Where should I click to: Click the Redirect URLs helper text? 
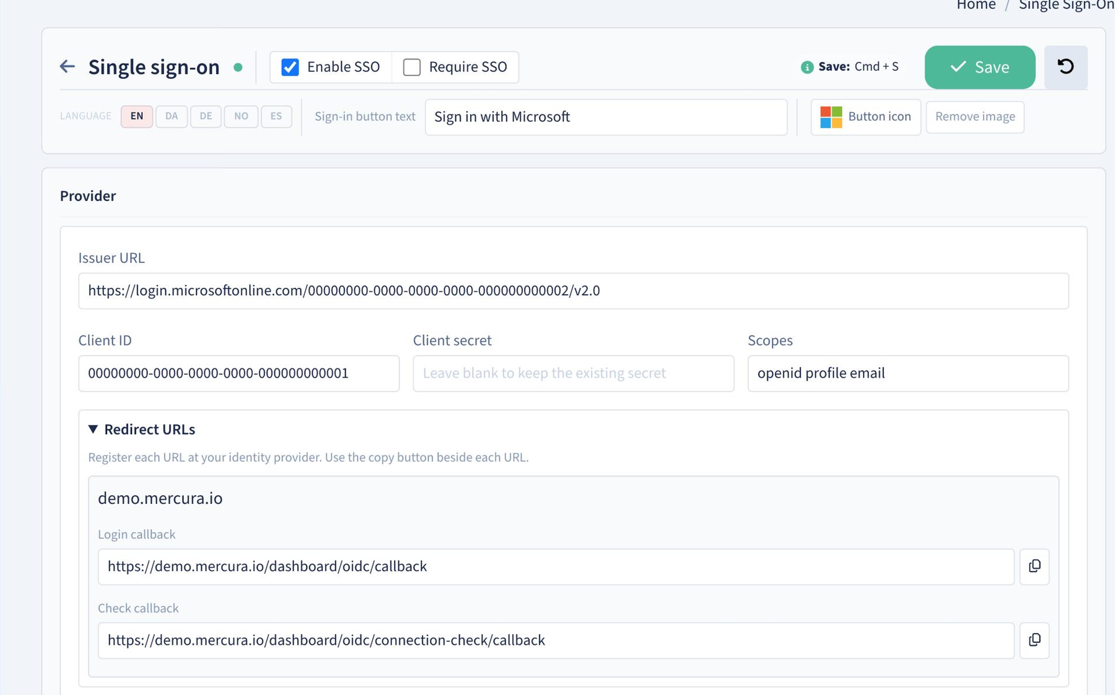tap(308, 457)
